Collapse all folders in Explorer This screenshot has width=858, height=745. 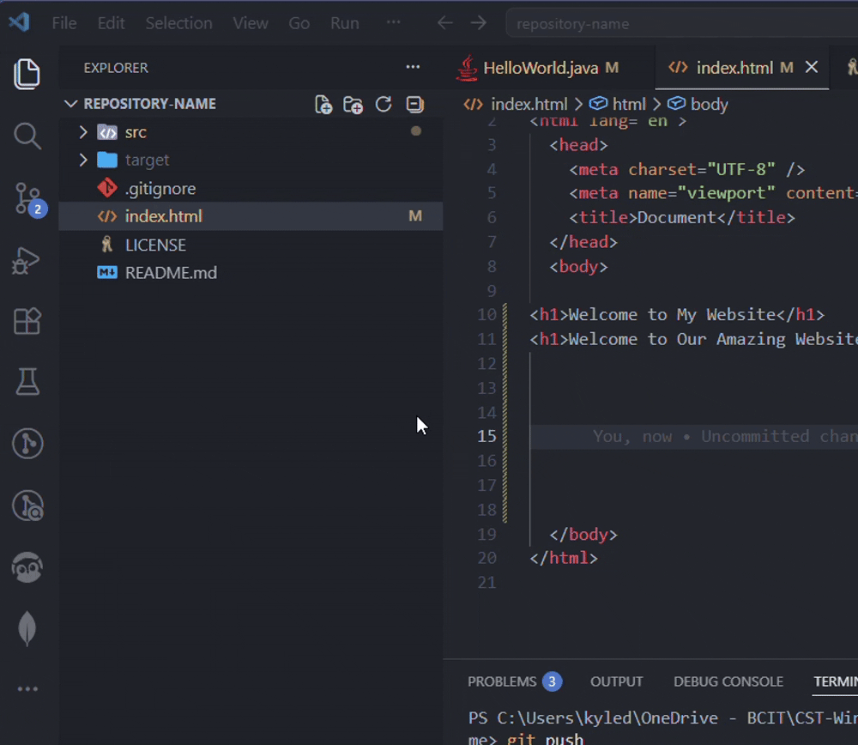point(414,104)
